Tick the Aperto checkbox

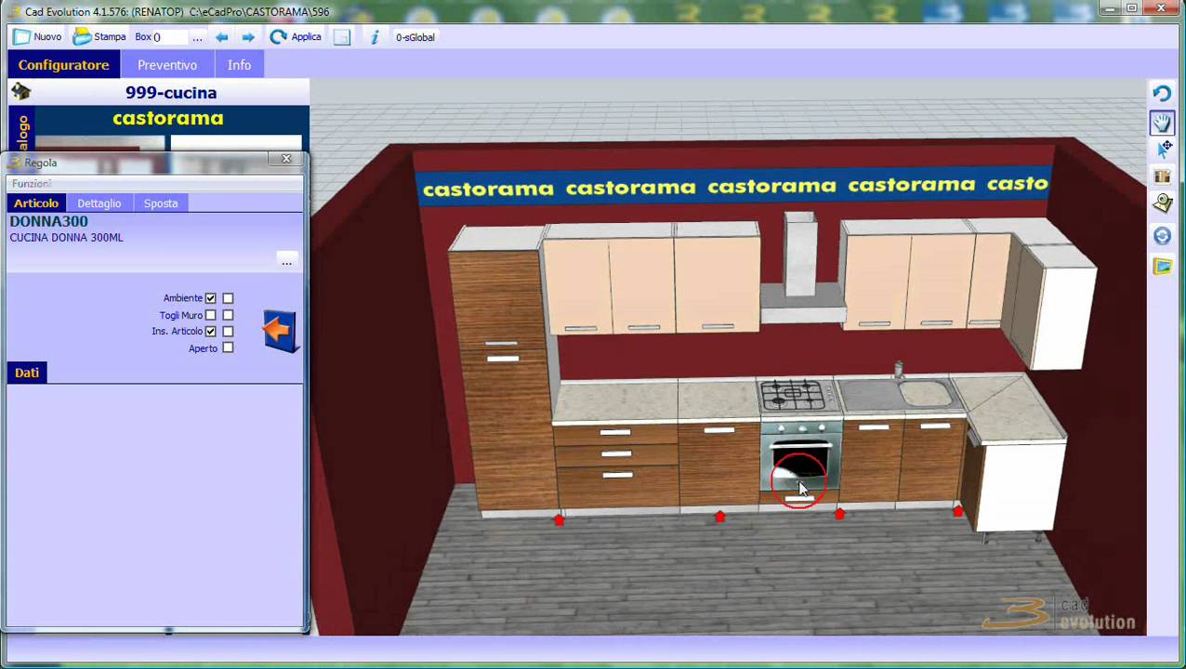click(228, 348)
